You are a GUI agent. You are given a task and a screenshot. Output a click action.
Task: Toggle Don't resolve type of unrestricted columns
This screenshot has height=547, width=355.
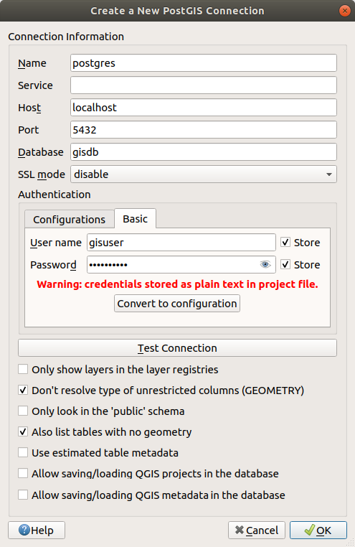[23, 390]
